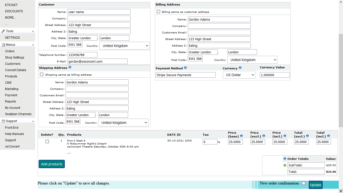Click Update to save changes
Screen dimensions: 343x193
click(315, 185)
